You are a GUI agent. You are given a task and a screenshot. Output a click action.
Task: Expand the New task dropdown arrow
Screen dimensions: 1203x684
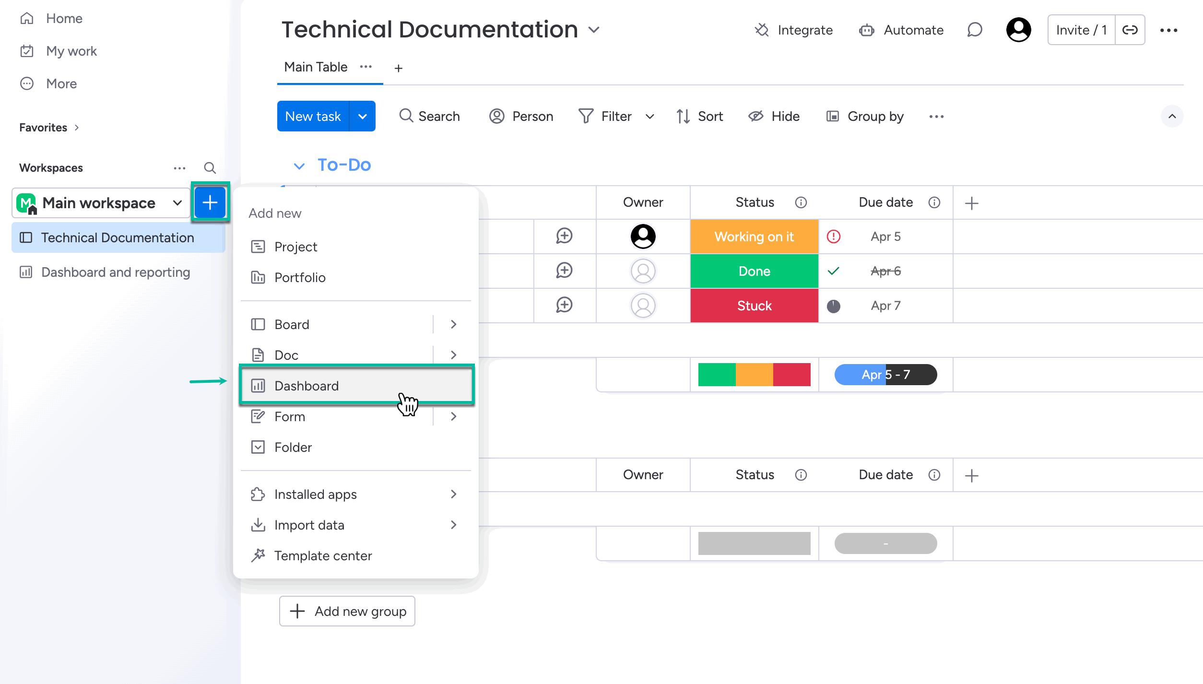(363, 116)
